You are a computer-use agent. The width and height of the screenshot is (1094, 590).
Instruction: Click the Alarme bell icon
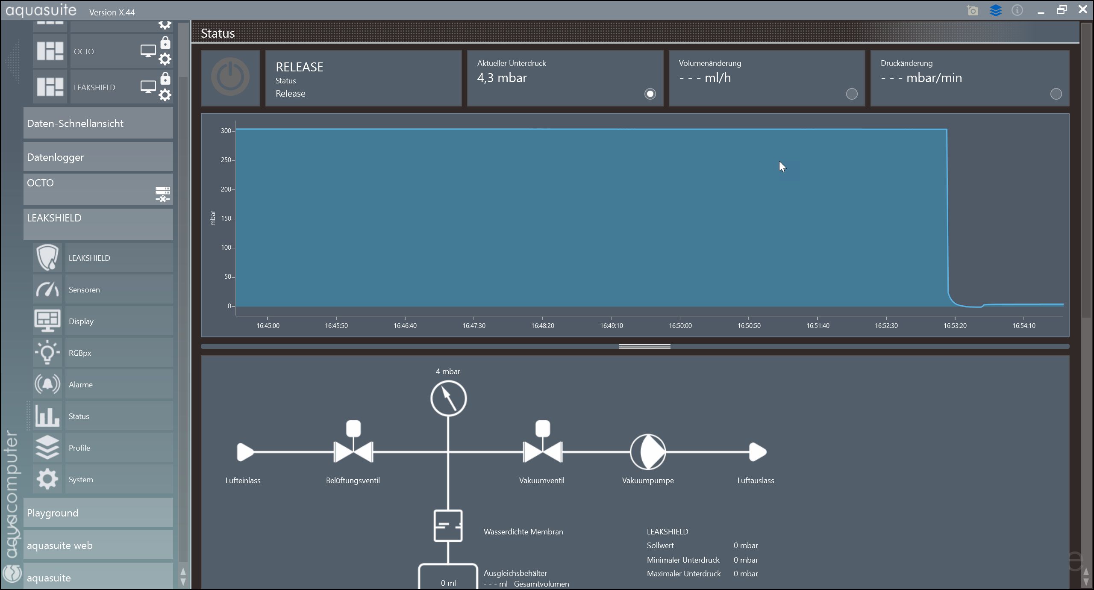(47, 384)
